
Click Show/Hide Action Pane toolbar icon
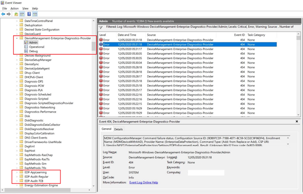click(35, 14)
